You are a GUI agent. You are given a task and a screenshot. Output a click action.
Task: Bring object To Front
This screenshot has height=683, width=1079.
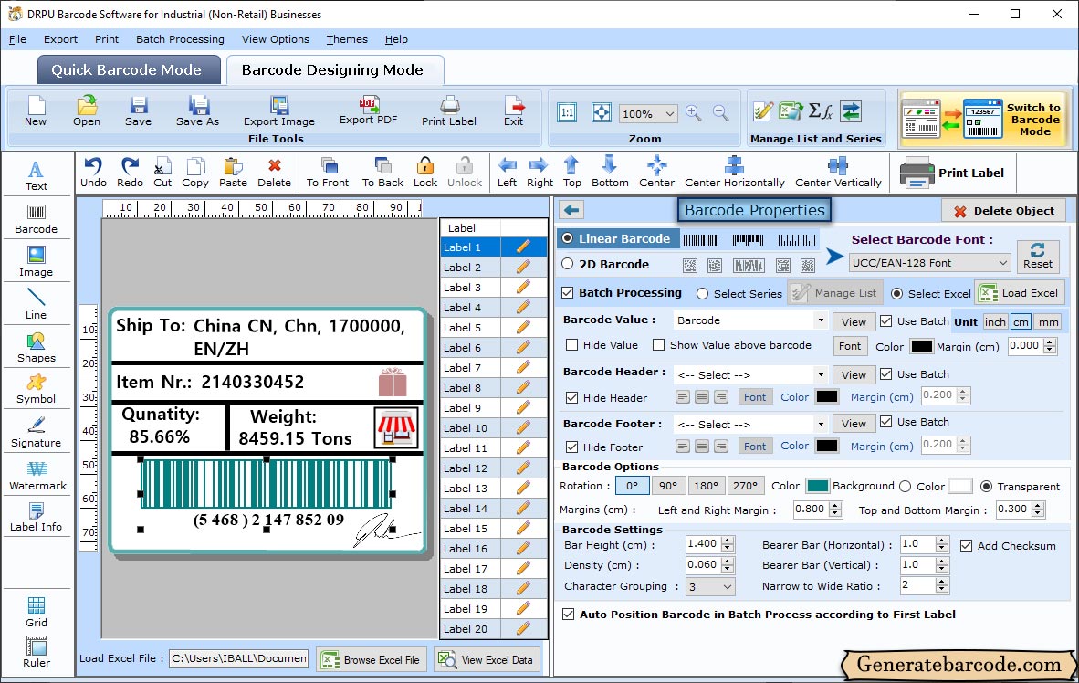click(x=328, y=173)
